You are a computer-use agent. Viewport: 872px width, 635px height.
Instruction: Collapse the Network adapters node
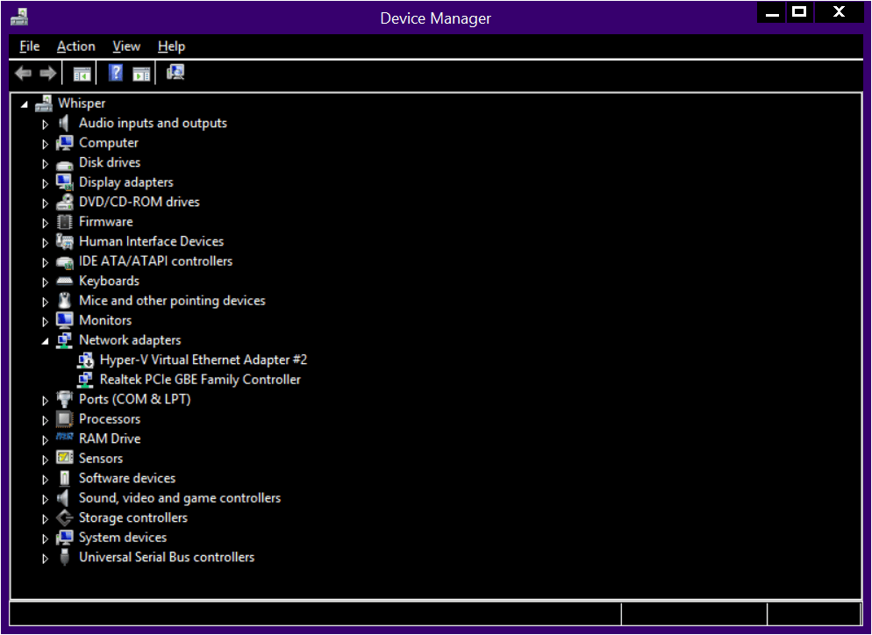(46, 341)
